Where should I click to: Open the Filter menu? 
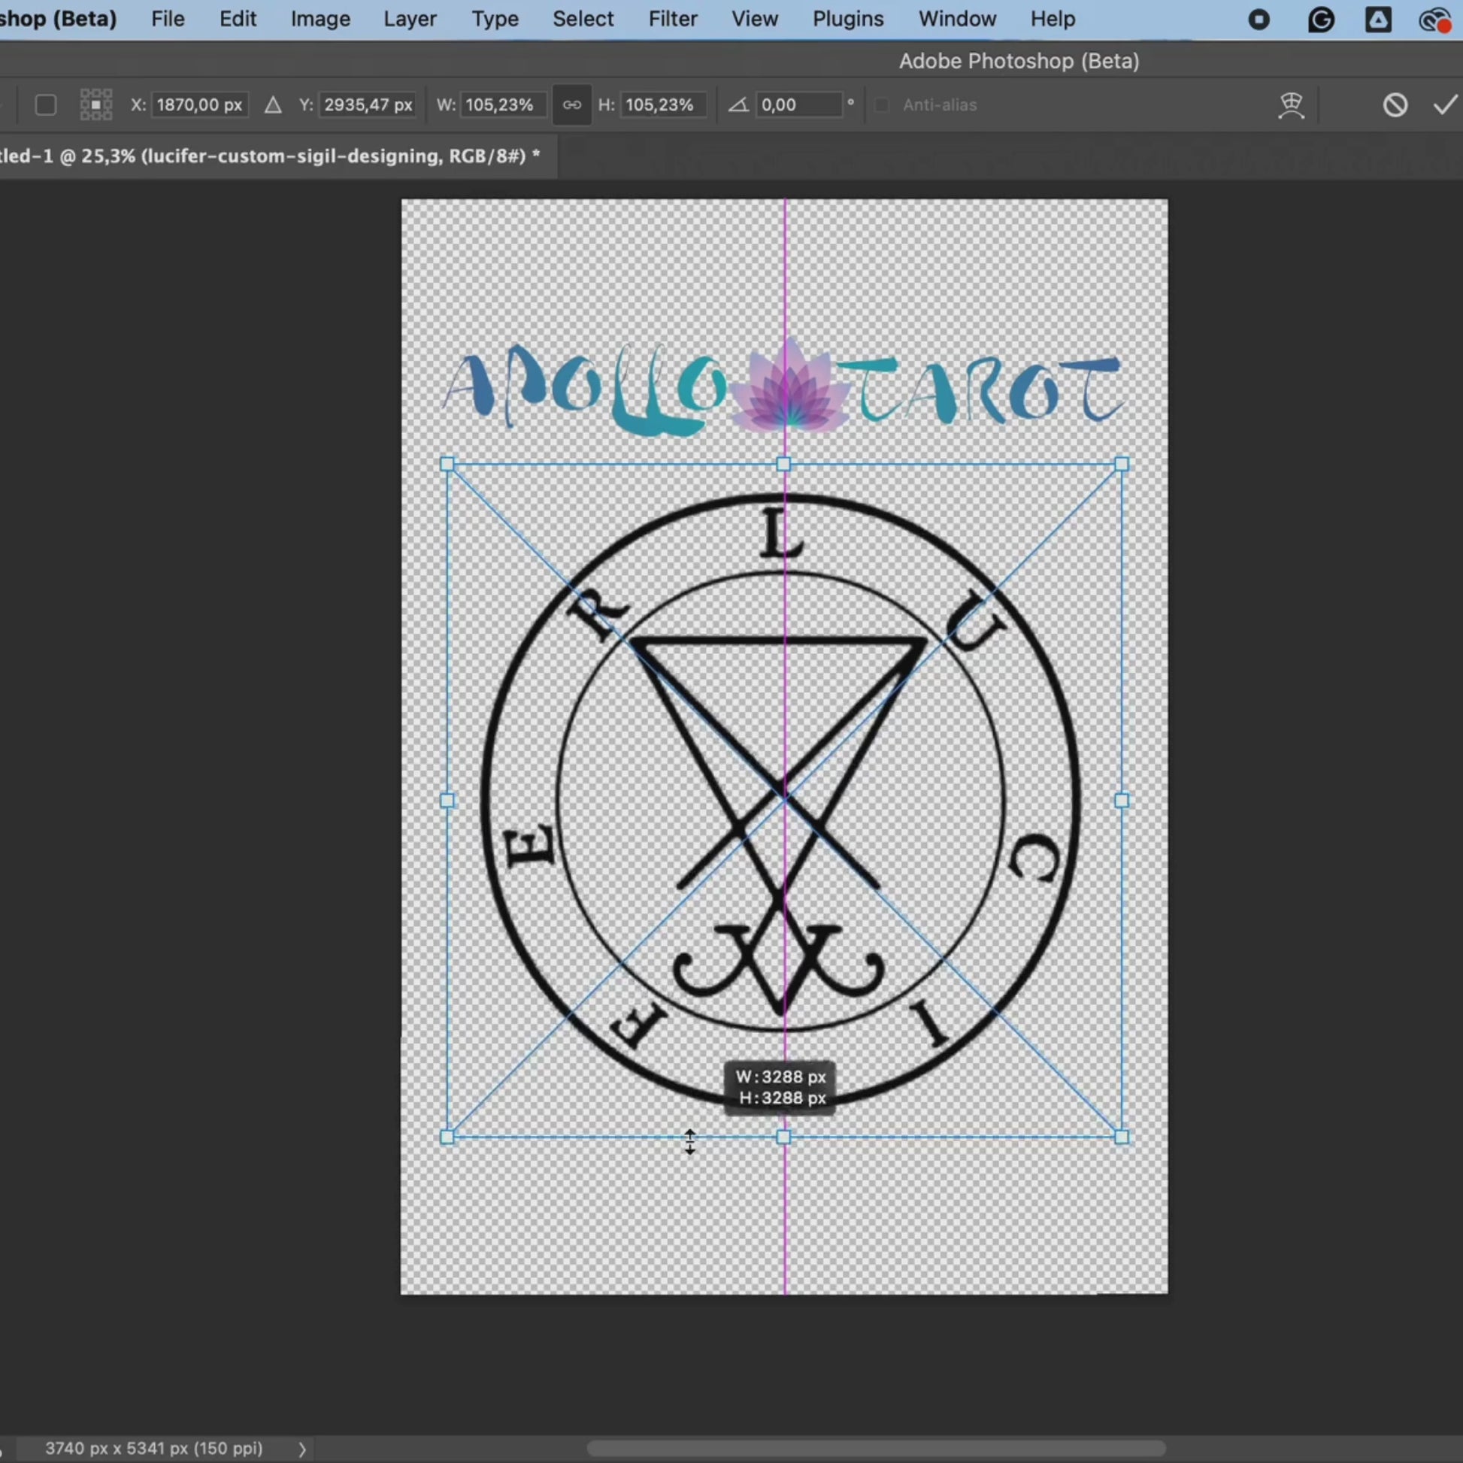pos(672,19)
